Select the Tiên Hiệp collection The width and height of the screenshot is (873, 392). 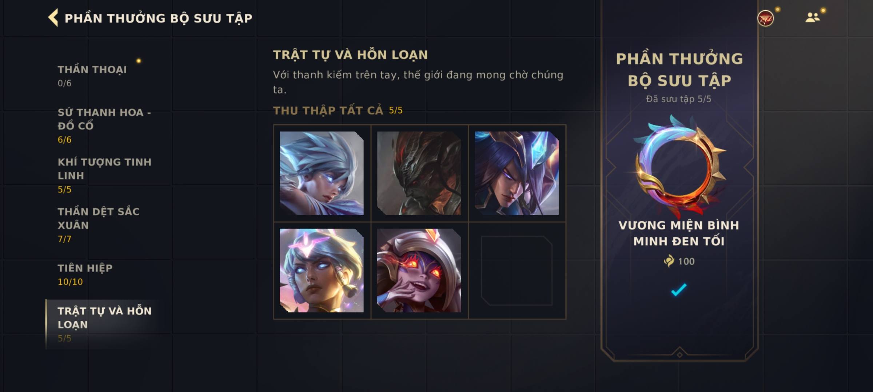pos(85,275)
